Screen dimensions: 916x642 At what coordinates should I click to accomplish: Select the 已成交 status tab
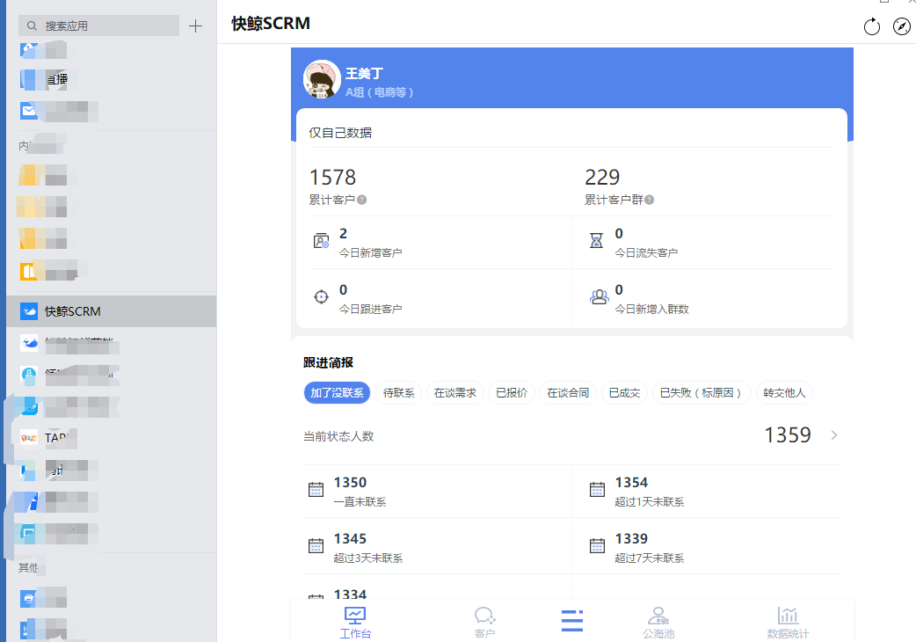pyautogui.click(x=624, y=392)
